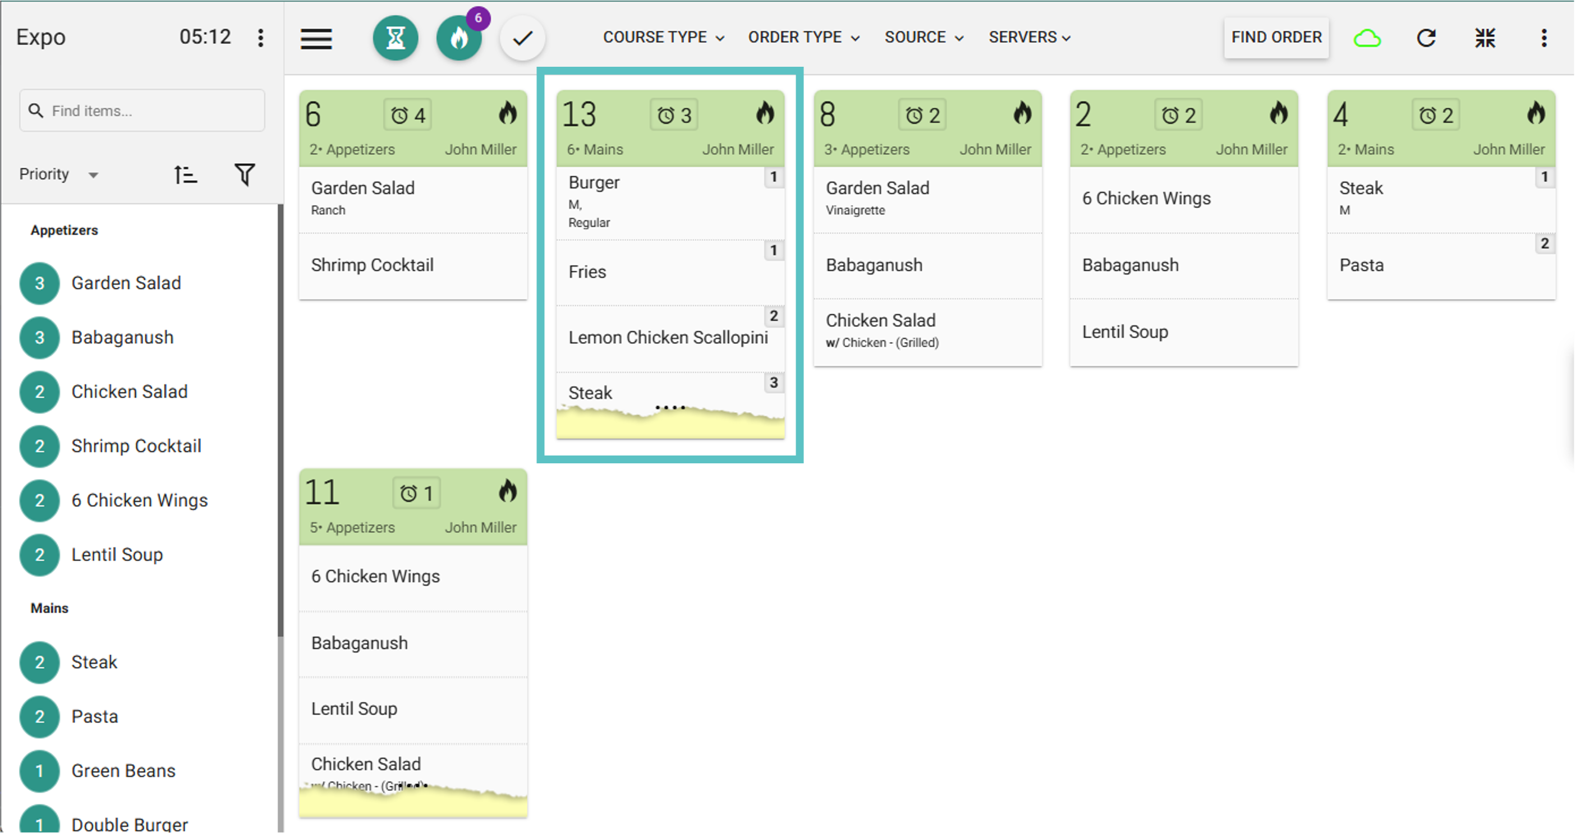This screenshot has width=1576, height=833.
Task: Click the green cloud connection icon
Action: tap(1367, 38)
